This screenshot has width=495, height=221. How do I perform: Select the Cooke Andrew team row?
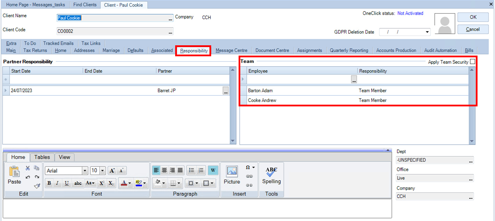(x=354, y=100)
